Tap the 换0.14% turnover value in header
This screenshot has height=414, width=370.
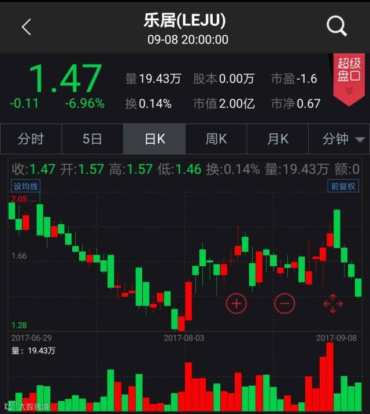(148, 103)
